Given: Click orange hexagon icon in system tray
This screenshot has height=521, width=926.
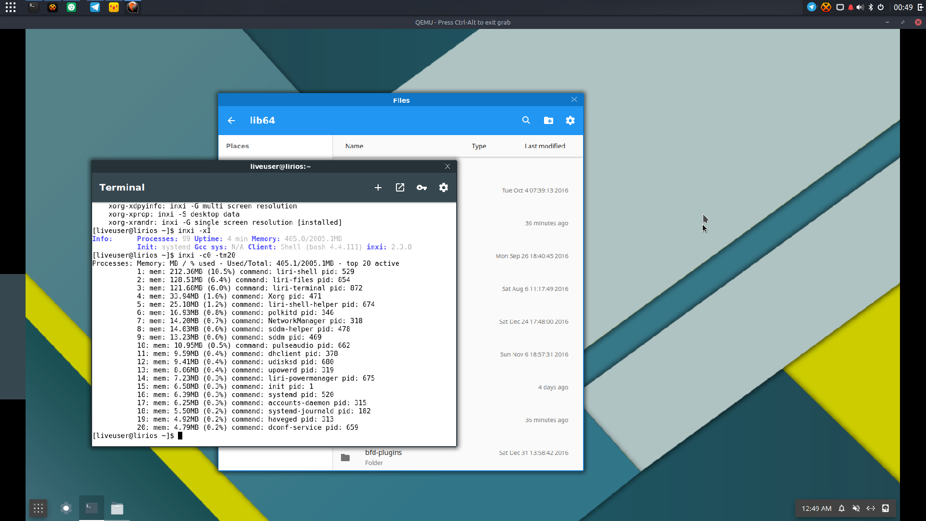Looking at the screenshot, I should tap(826, 7).
